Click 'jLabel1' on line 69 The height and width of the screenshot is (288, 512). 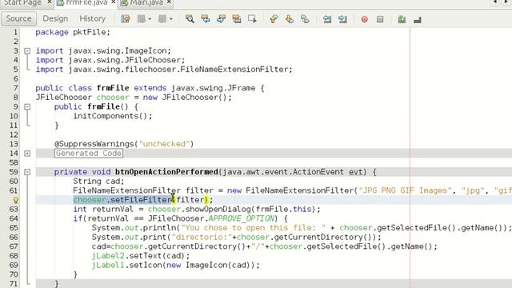108,266
